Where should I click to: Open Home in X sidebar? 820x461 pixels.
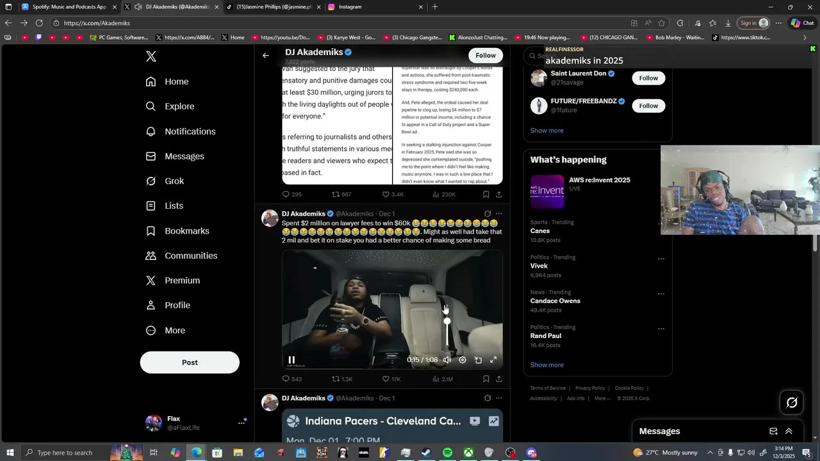tap(167, 81)
